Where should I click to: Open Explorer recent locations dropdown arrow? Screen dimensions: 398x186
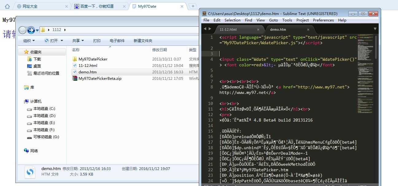pos(37,30)
